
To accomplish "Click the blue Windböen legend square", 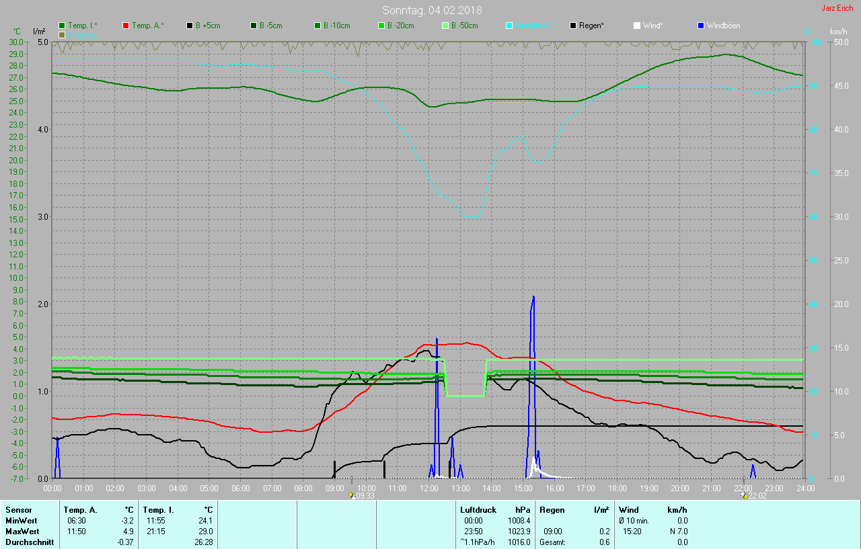I will 701,26.
